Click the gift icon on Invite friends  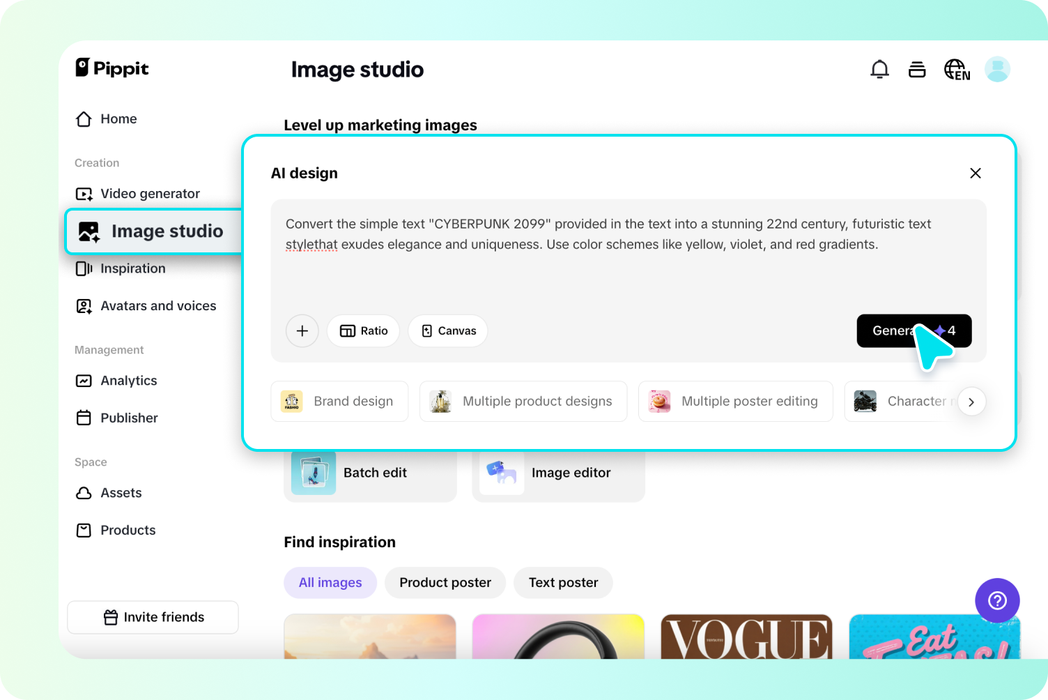111,618
